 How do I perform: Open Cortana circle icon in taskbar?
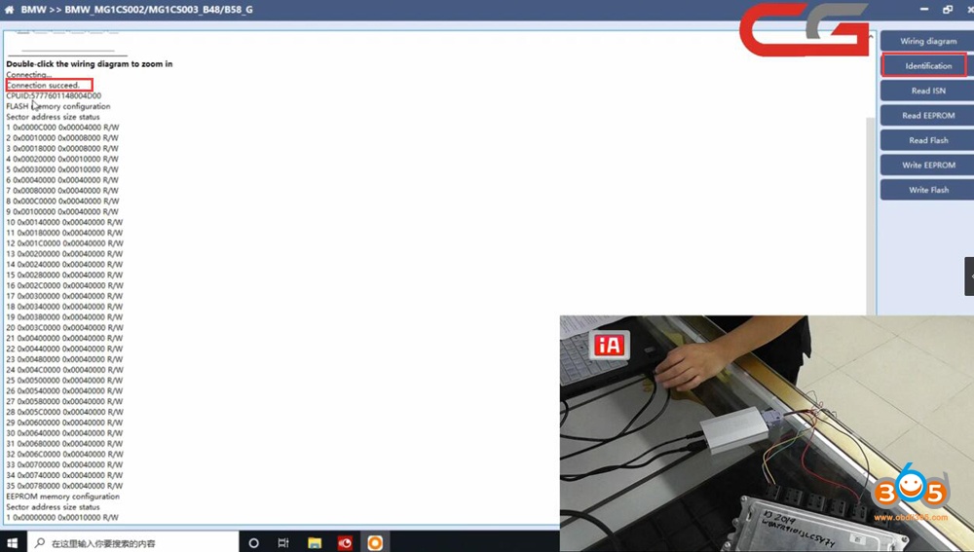tap(253, 542)
